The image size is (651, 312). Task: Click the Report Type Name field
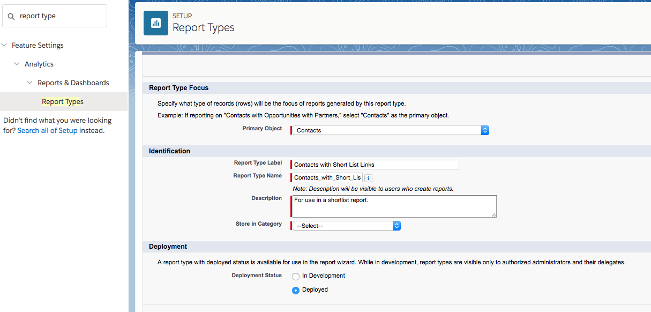point(327,177)
